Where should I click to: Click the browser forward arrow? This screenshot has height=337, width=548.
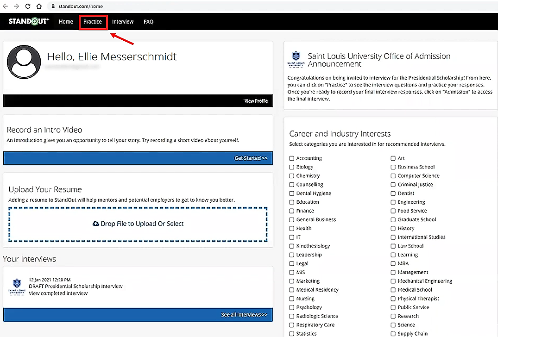pyautogui.click(x=16, y=6)
